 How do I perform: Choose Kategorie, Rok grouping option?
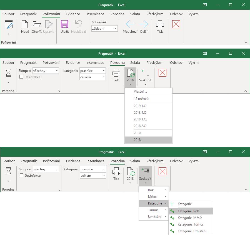(x=191, y=211)
